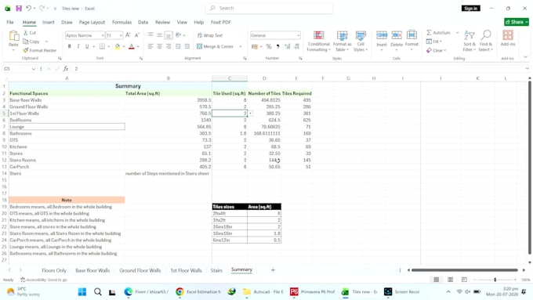Click the Insert cells icon
The width and height of the screenshot is (533, 300).
(382, 35)
